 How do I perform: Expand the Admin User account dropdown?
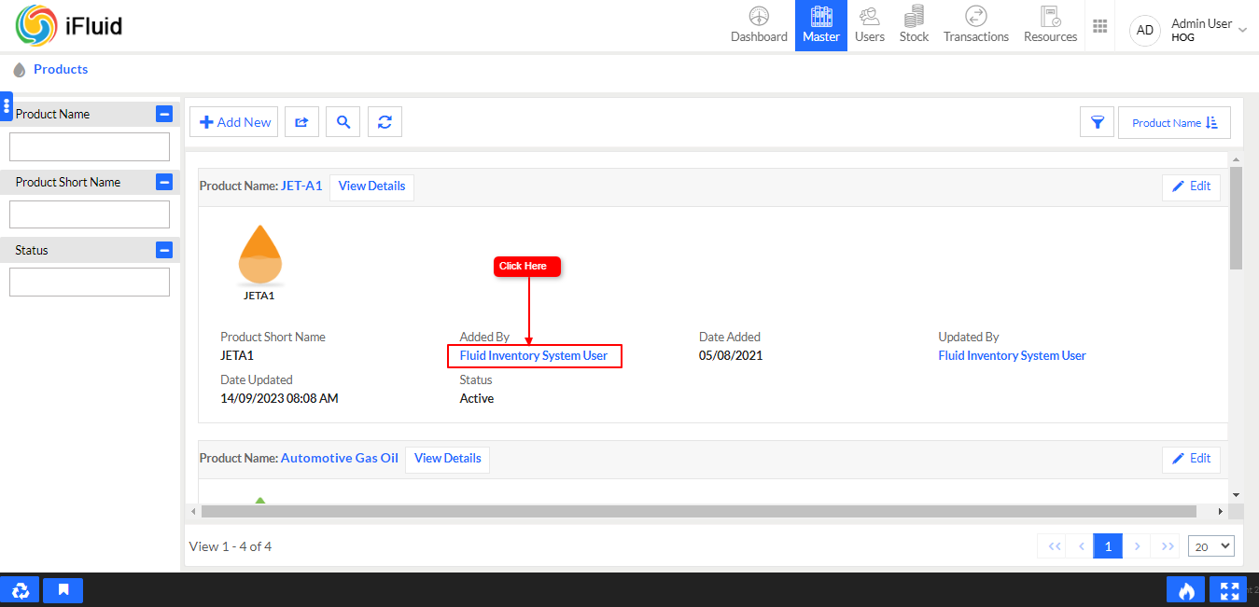[1242, 30]
